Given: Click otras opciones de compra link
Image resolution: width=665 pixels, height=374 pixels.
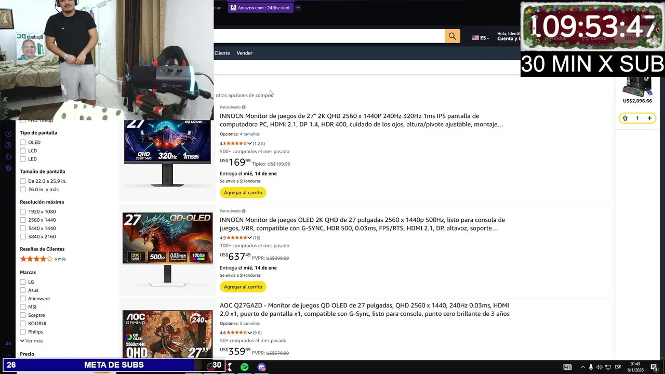Looking at the screenshot, I should [244, 96].
